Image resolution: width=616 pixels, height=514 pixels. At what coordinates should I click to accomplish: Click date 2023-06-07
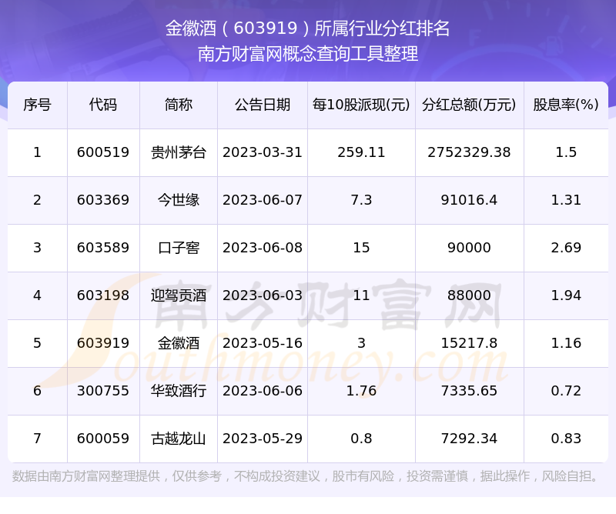263,200
